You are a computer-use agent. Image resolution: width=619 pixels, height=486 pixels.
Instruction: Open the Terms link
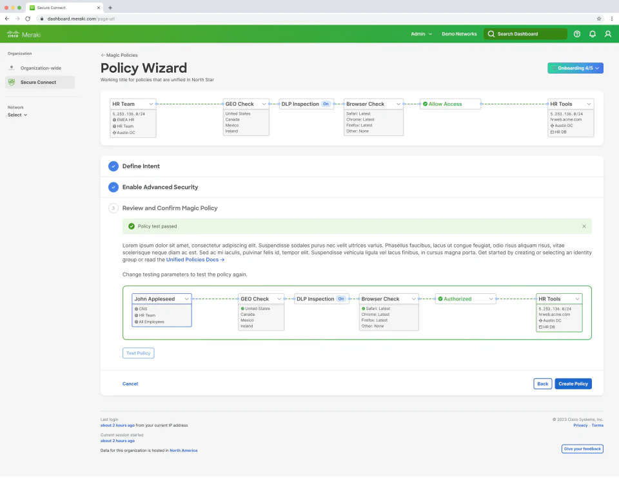point(597,425)
